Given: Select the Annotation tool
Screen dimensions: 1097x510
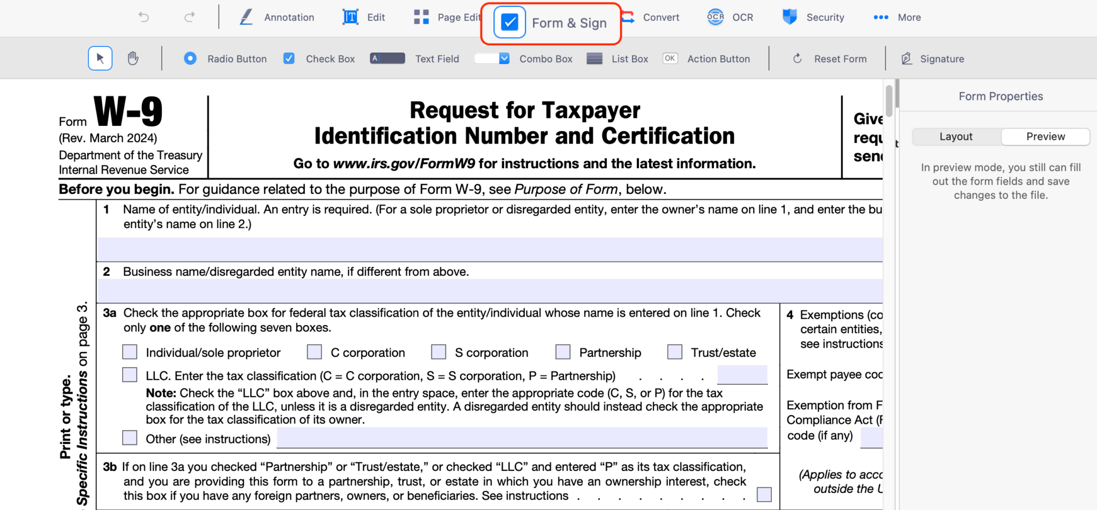Looking at the screenshot, I should (276, 17).
